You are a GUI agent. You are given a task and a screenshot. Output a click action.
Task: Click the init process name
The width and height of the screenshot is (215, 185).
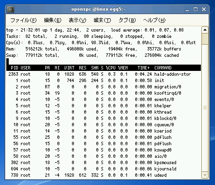click(x=159, y=81)
